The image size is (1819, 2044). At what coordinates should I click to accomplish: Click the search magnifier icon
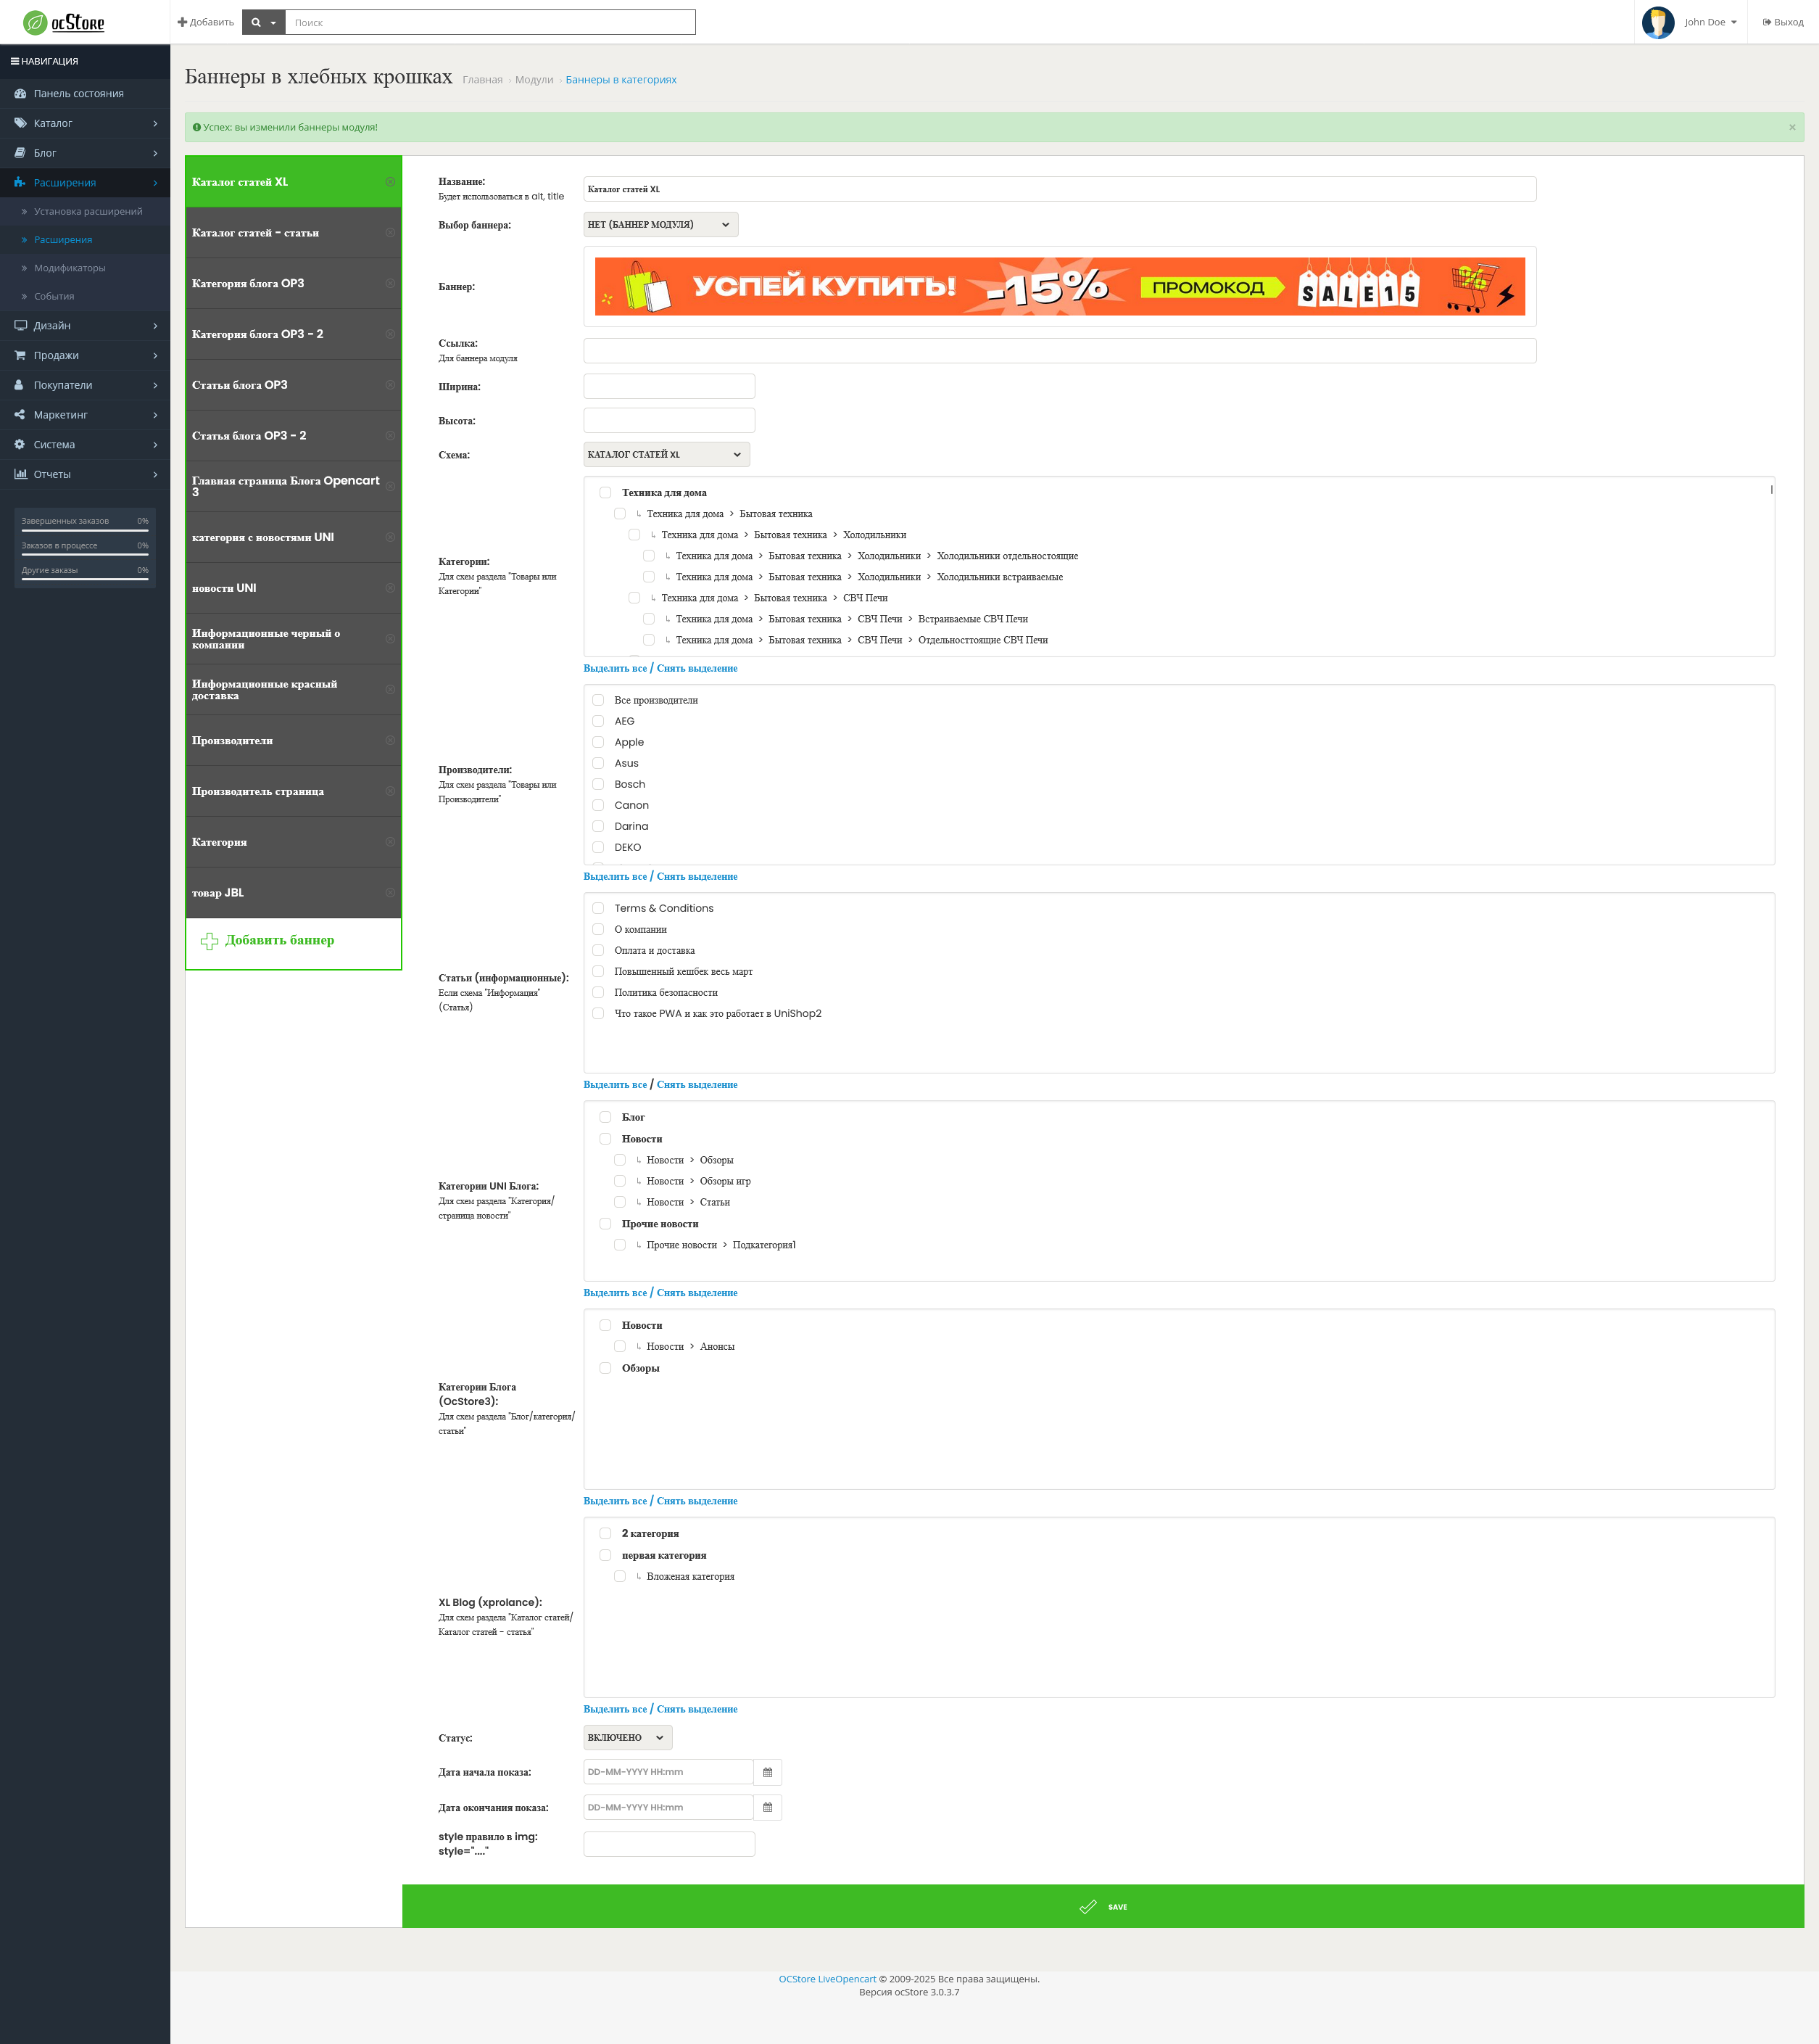coord(257,22)
